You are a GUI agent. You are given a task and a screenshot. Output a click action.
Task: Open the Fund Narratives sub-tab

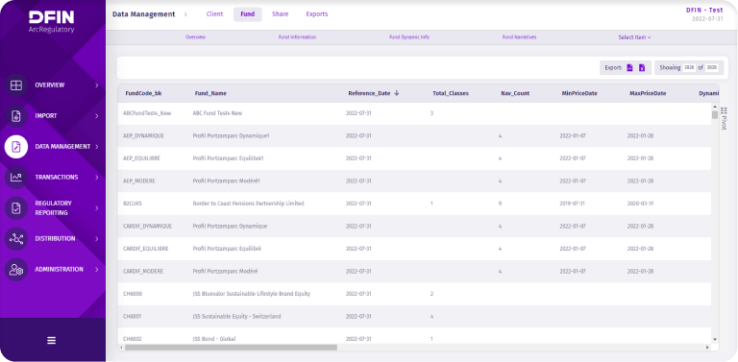pos(519,37)
